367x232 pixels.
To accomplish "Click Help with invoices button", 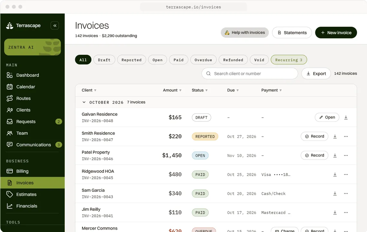I will pyautogui.click(x=245, y=33).
